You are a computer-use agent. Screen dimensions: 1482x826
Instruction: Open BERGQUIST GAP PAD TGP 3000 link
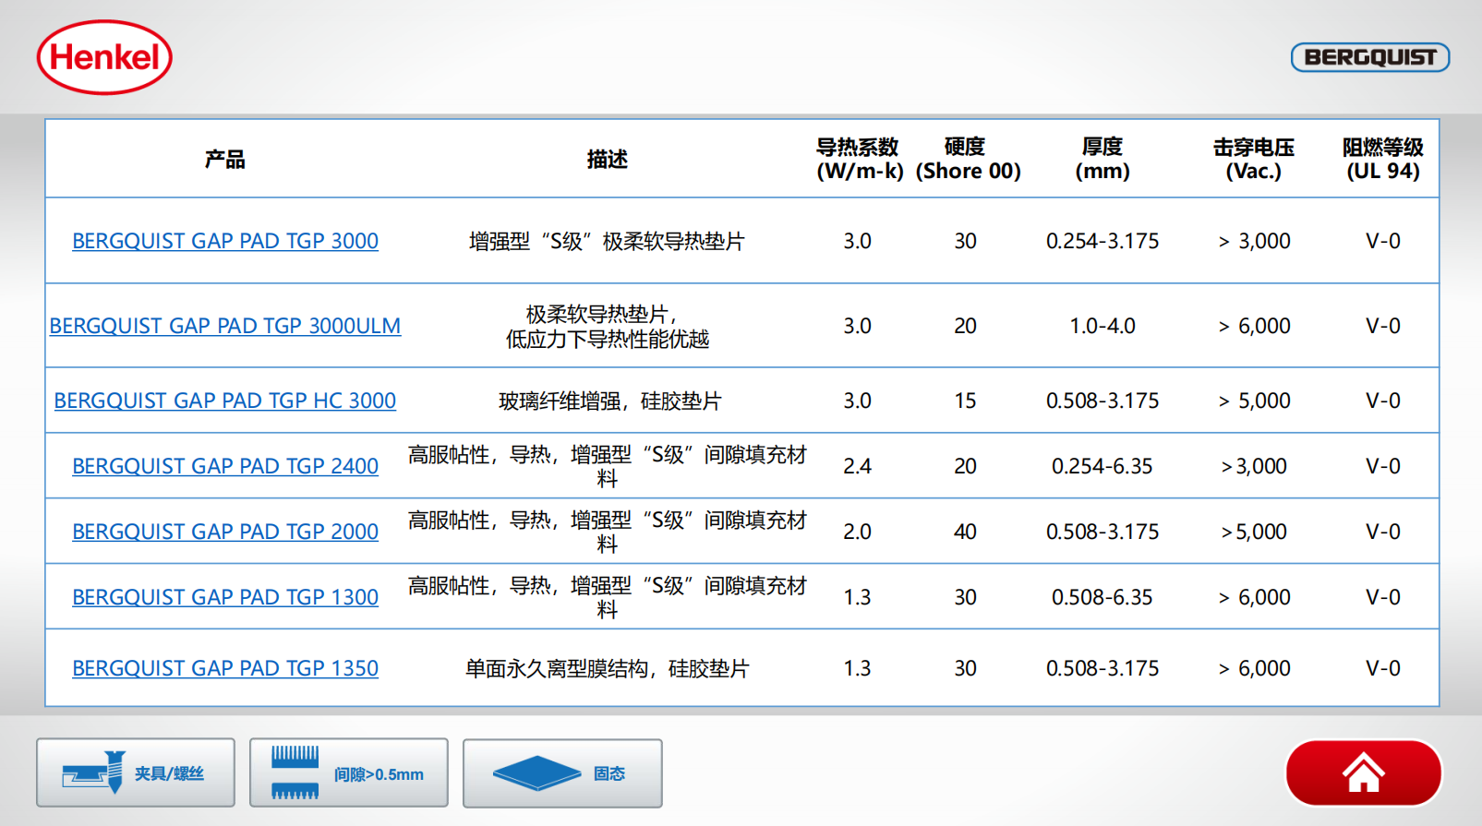pos(225,241)
